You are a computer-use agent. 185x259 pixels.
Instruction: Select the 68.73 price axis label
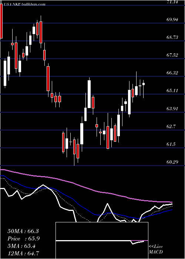pyautogui.click(x=172, y=37)
